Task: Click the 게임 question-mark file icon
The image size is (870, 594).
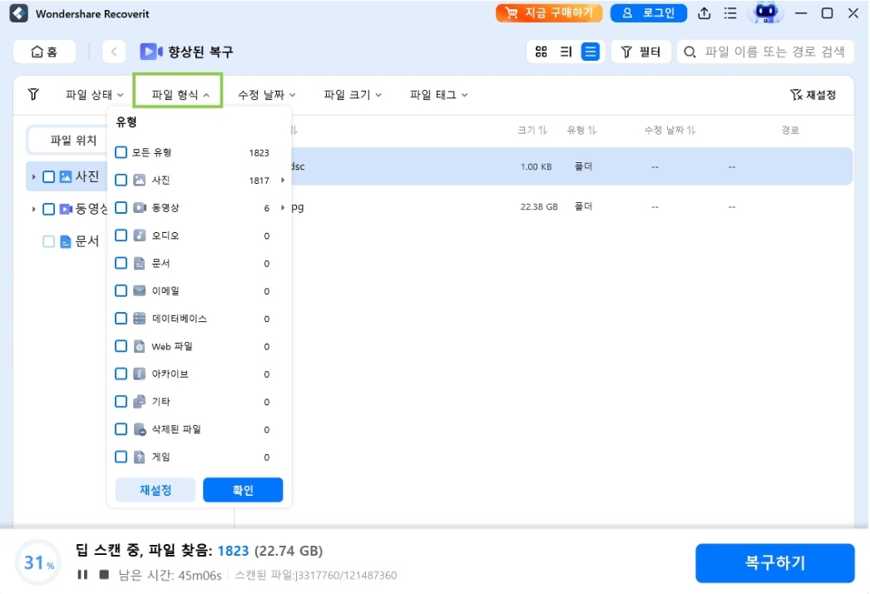Action: (x=139, y=457)
